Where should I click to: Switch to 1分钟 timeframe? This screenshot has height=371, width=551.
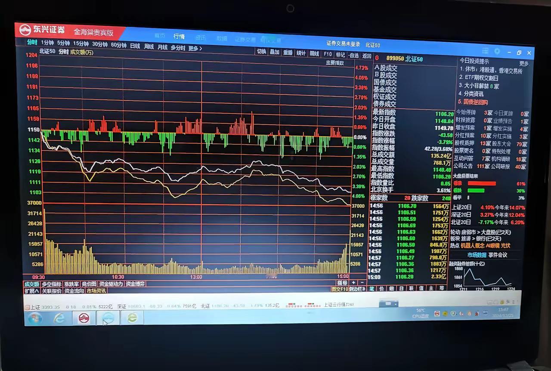47,43
